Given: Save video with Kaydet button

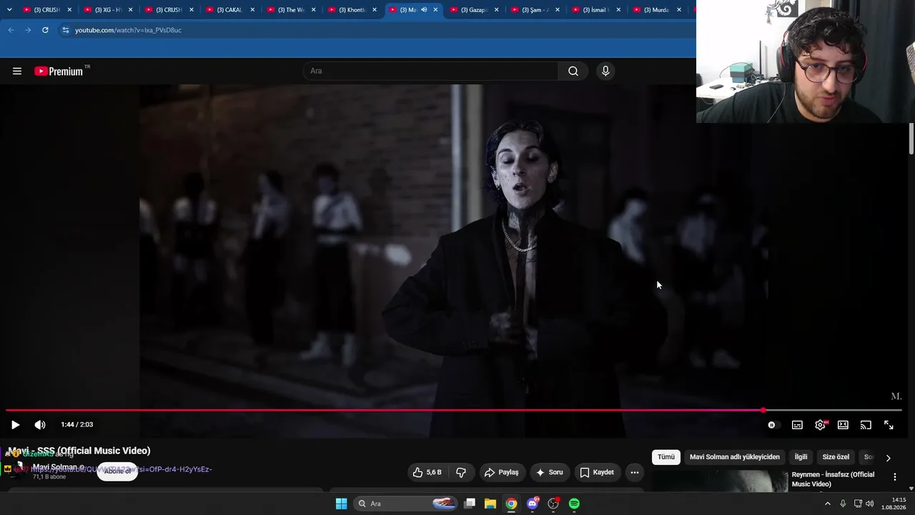Looking at the screenshot, I should [597, 472].
